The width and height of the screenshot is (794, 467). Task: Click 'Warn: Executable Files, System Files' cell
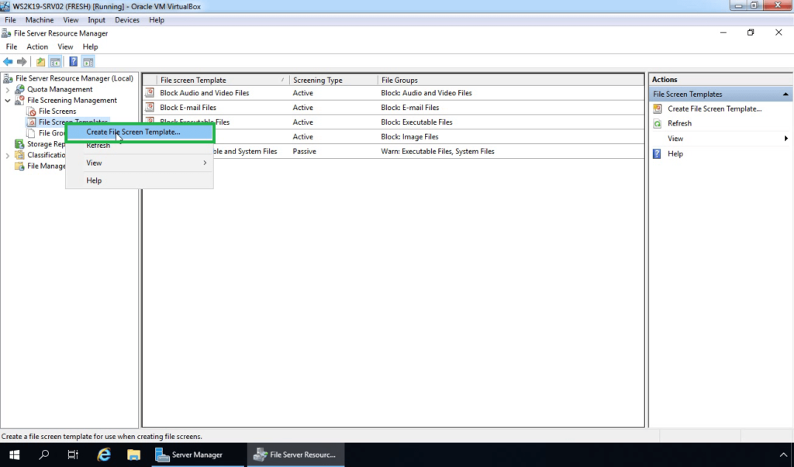pos(437,151)
